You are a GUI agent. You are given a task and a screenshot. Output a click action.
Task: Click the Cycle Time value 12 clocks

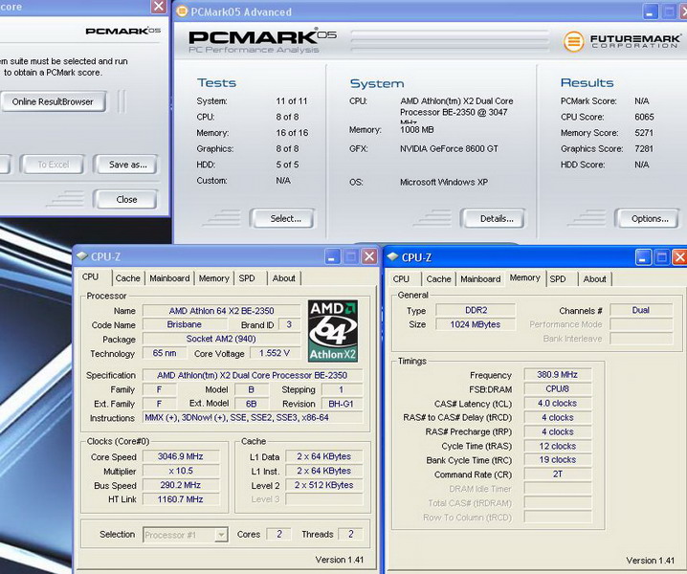(x=557, y=446)
